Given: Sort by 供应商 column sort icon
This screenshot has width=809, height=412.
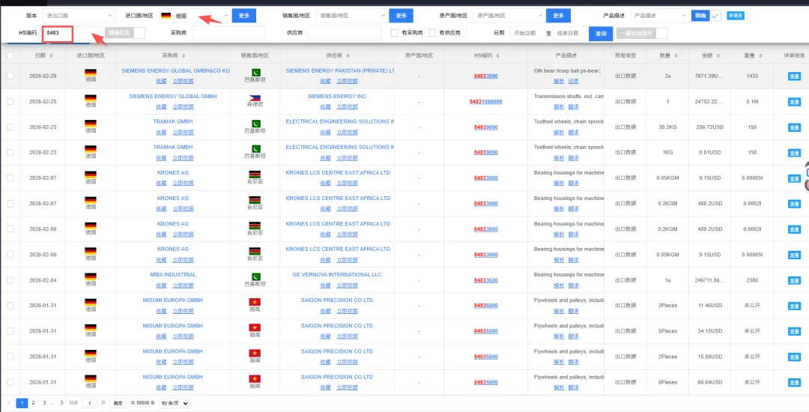Looking at the screenshot, I should tap(348, 55).
